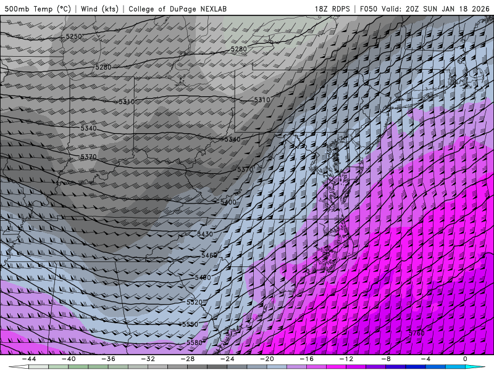Click the -16 color scale value
This screenshot has height=370, width=494.
[x=306, y=359]
